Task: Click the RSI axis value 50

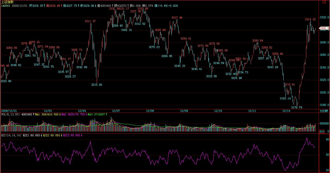Action: coord(327,155)
